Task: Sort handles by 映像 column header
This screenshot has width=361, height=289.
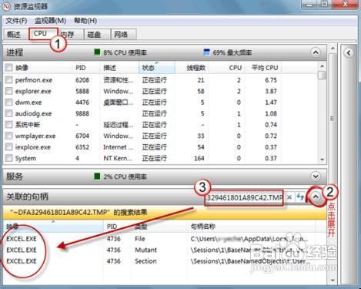Action: [x=53, y=227]
